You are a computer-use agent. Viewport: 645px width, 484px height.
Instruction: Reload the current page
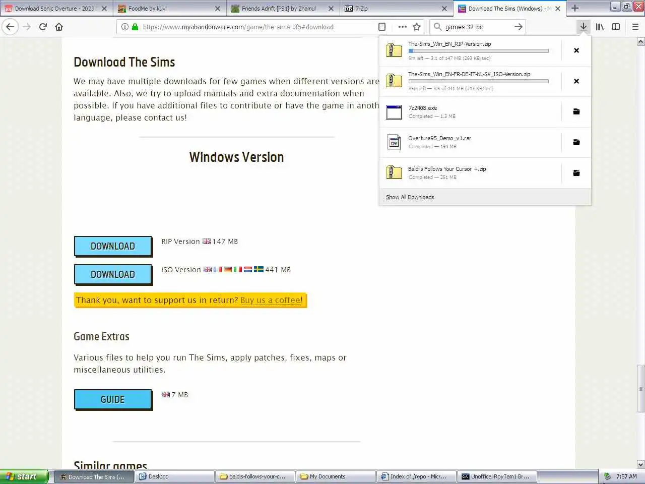coord(43,27)
